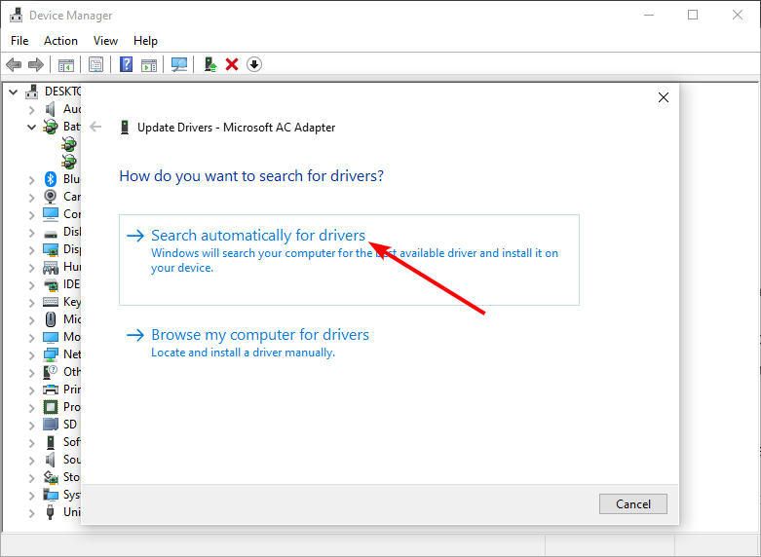Expand the Universal Serial Bus chevron
Image resolution: width=761 pixels, height=557 pixels.
tap(32, 513)
